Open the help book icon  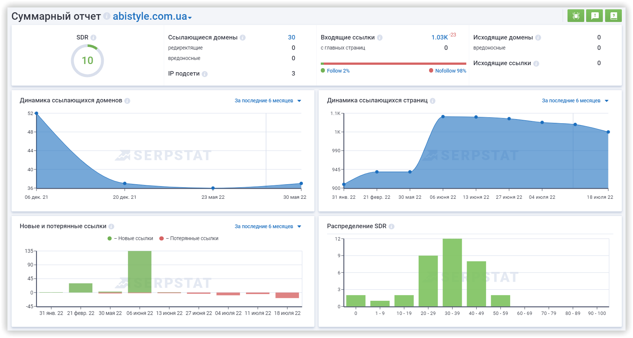tap(613, 16)
